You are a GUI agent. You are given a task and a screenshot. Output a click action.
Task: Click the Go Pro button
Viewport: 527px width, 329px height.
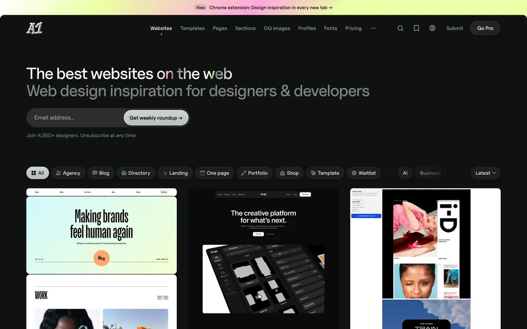coord(485,28)
